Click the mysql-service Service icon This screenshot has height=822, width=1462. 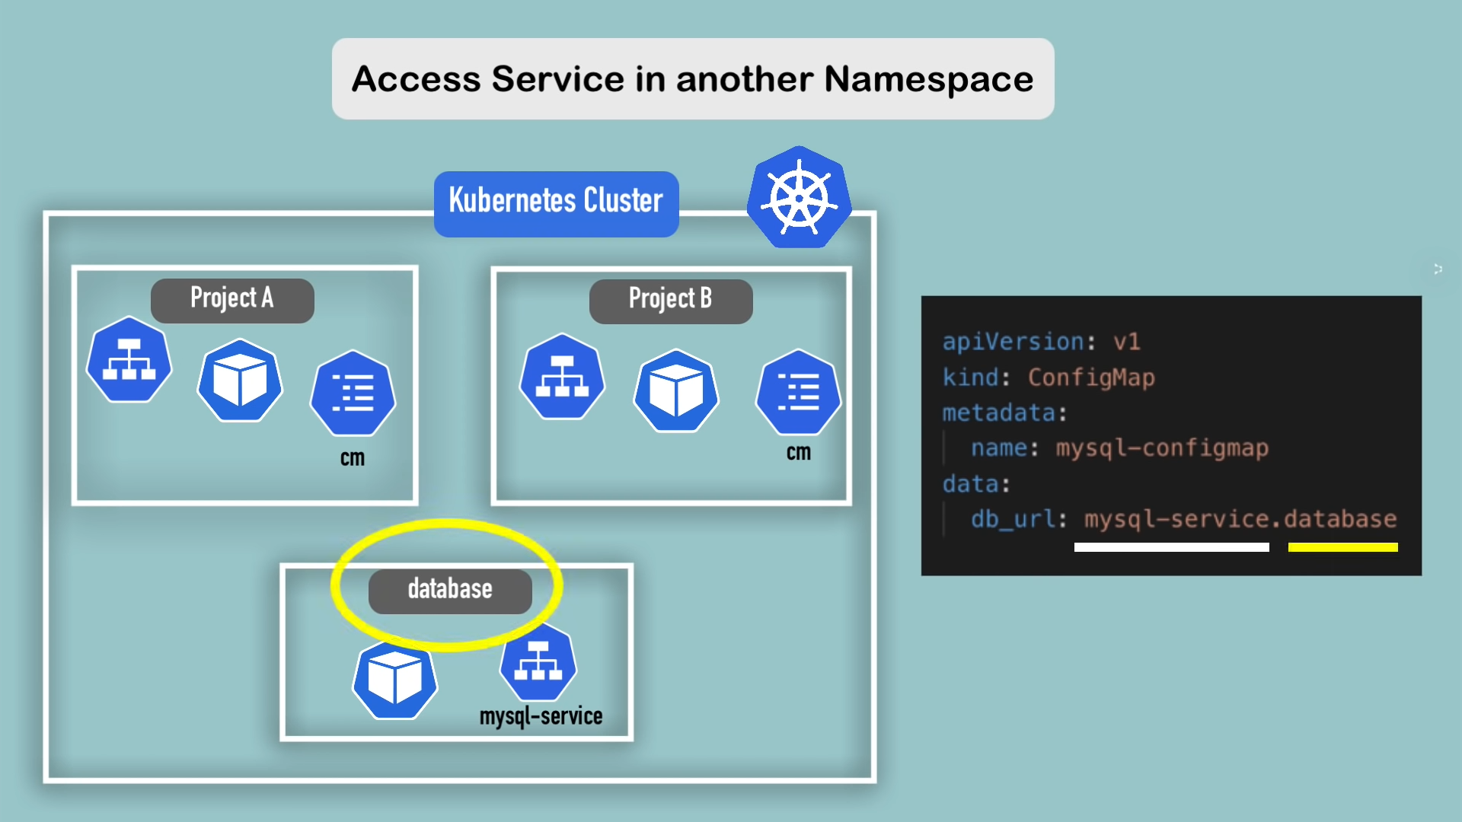pyautogui.click(x=538, y=662)
